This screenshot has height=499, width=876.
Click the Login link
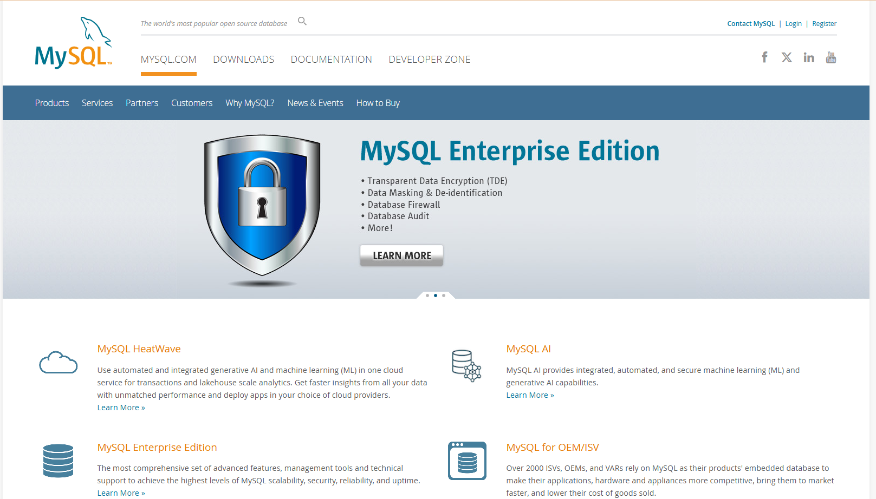794,24
